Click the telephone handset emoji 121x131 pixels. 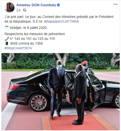coord(7,39)
